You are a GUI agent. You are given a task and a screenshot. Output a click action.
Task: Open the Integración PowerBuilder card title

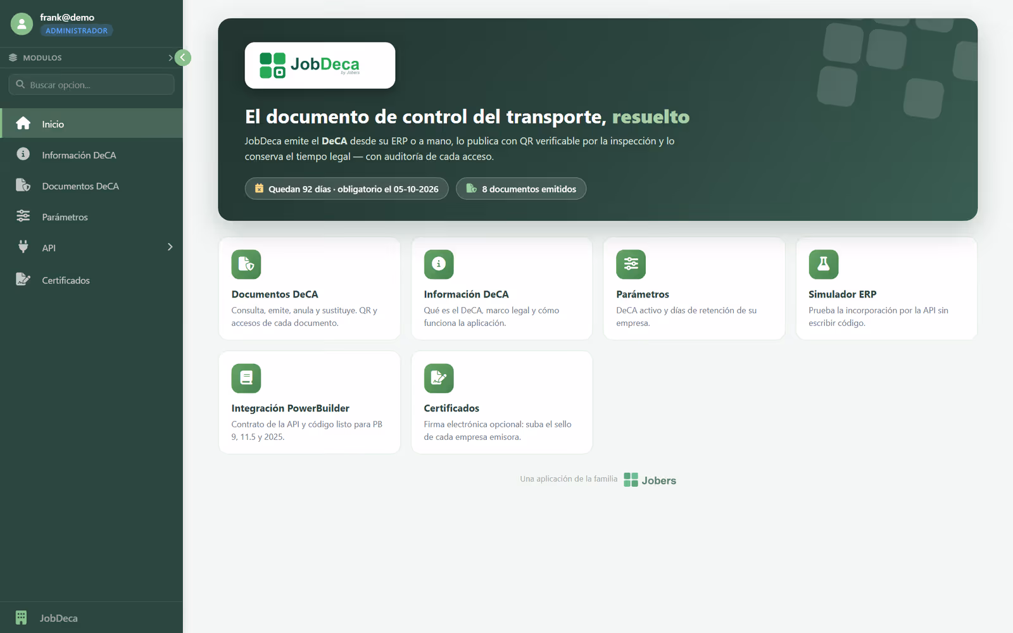[290, 408]
